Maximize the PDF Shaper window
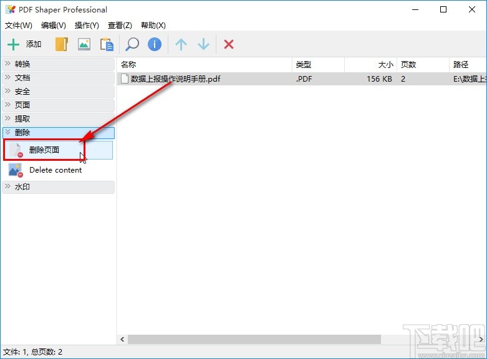 pos(443,9)
